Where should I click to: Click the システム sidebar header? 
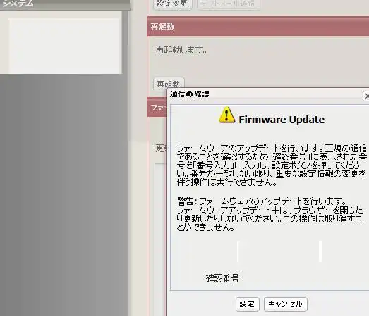(65, 5)
